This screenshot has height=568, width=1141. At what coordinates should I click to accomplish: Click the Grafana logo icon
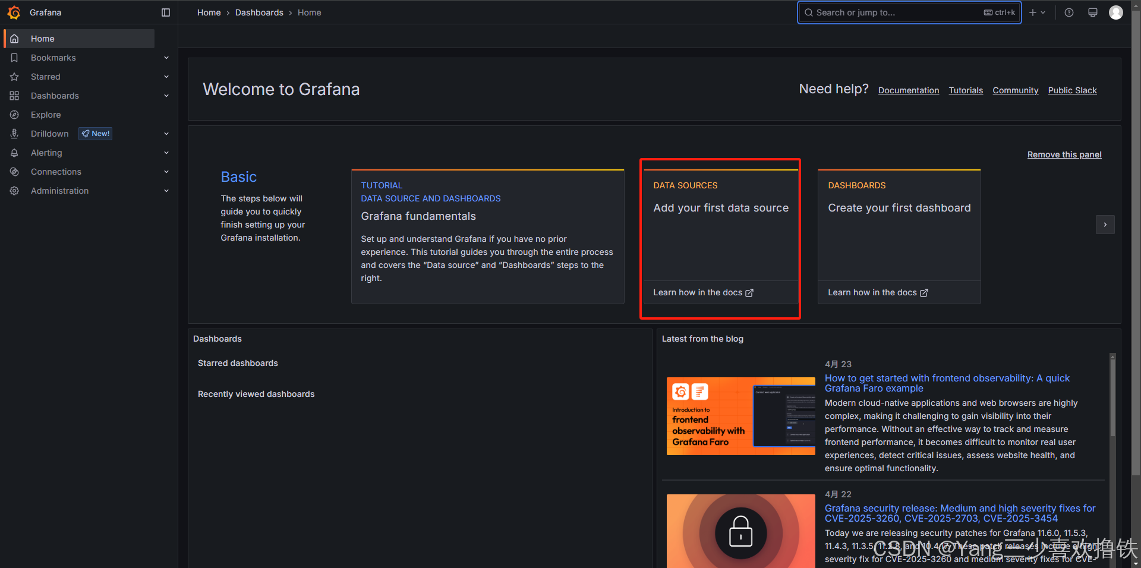click(14, 12)
